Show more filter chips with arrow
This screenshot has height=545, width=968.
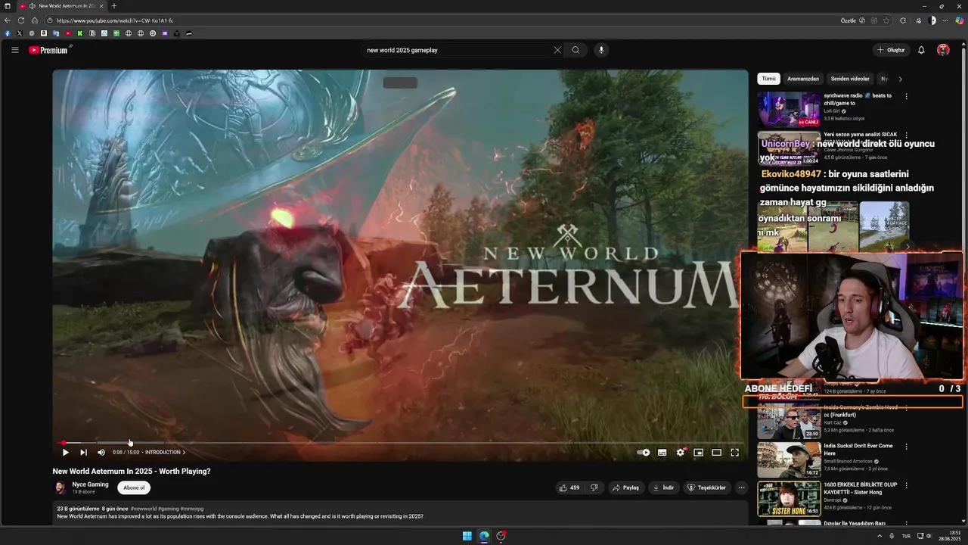900,79
